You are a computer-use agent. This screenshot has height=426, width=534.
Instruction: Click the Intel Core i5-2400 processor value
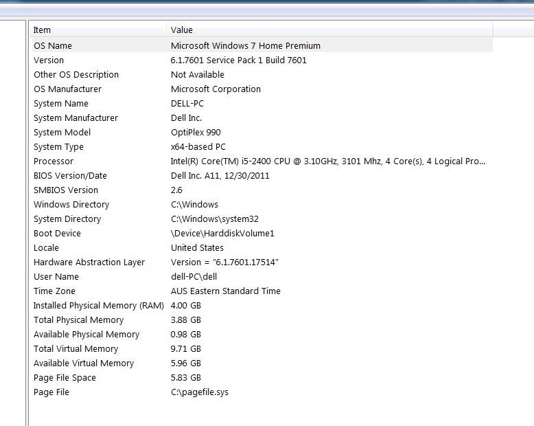pos(328,161)
